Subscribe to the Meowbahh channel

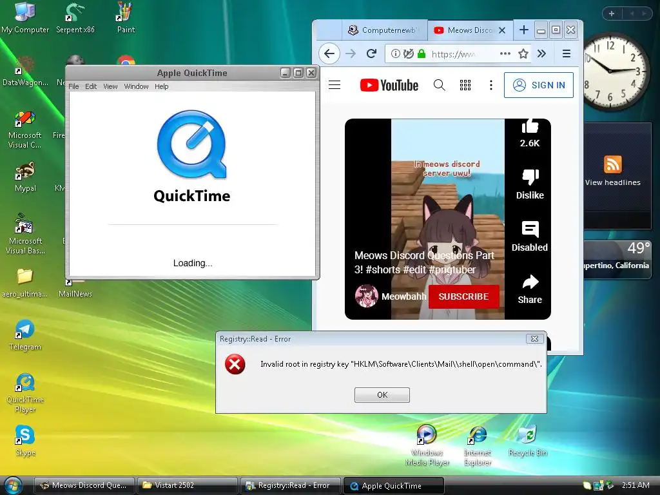coord(464,296)
